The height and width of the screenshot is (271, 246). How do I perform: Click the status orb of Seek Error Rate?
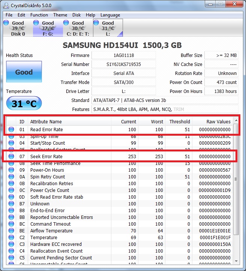tap(11, 156)
